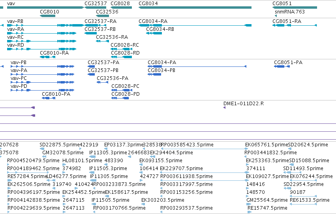This screenshot has height=214, width=336.
Task: Select EST RP003585423.5prime
Action: coord(187,145)
